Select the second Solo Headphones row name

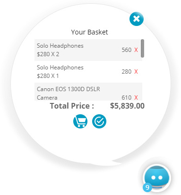[x=60, y=68]
